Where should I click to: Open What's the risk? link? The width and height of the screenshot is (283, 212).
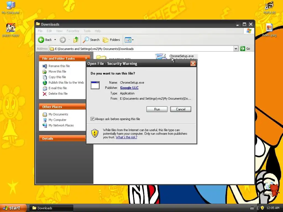126,137
